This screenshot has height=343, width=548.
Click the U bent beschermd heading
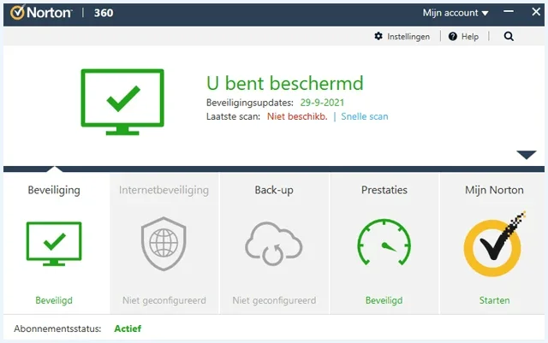point(285,83)
